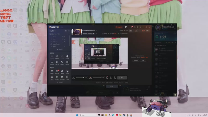Switch to portrait screen orientation toggle
Image resolution: width=208 pixels, height=117 pixels.
(69, 31)
